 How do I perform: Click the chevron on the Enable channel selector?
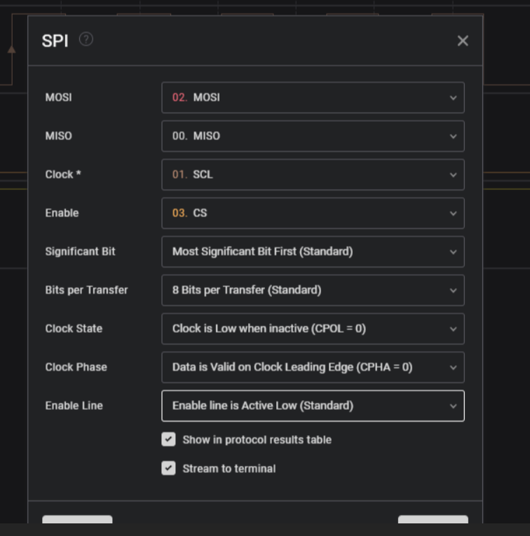point(453,214)
